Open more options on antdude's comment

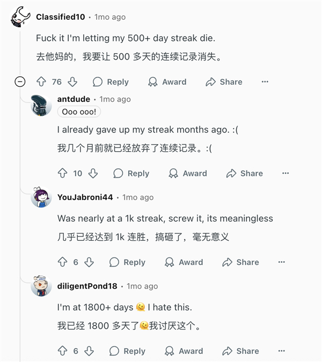tap(286, 173)
